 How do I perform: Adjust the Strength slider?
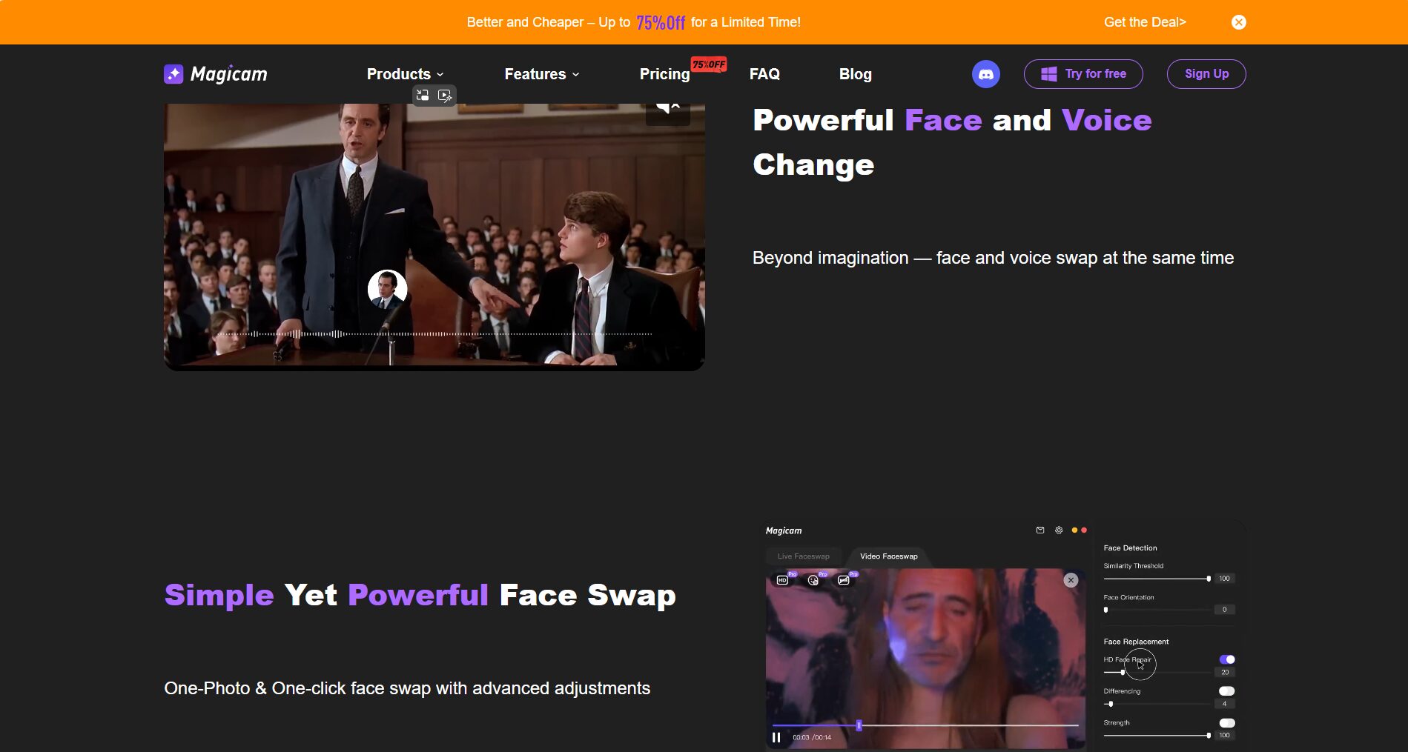pyautogui.click(x=1157, y=736)
